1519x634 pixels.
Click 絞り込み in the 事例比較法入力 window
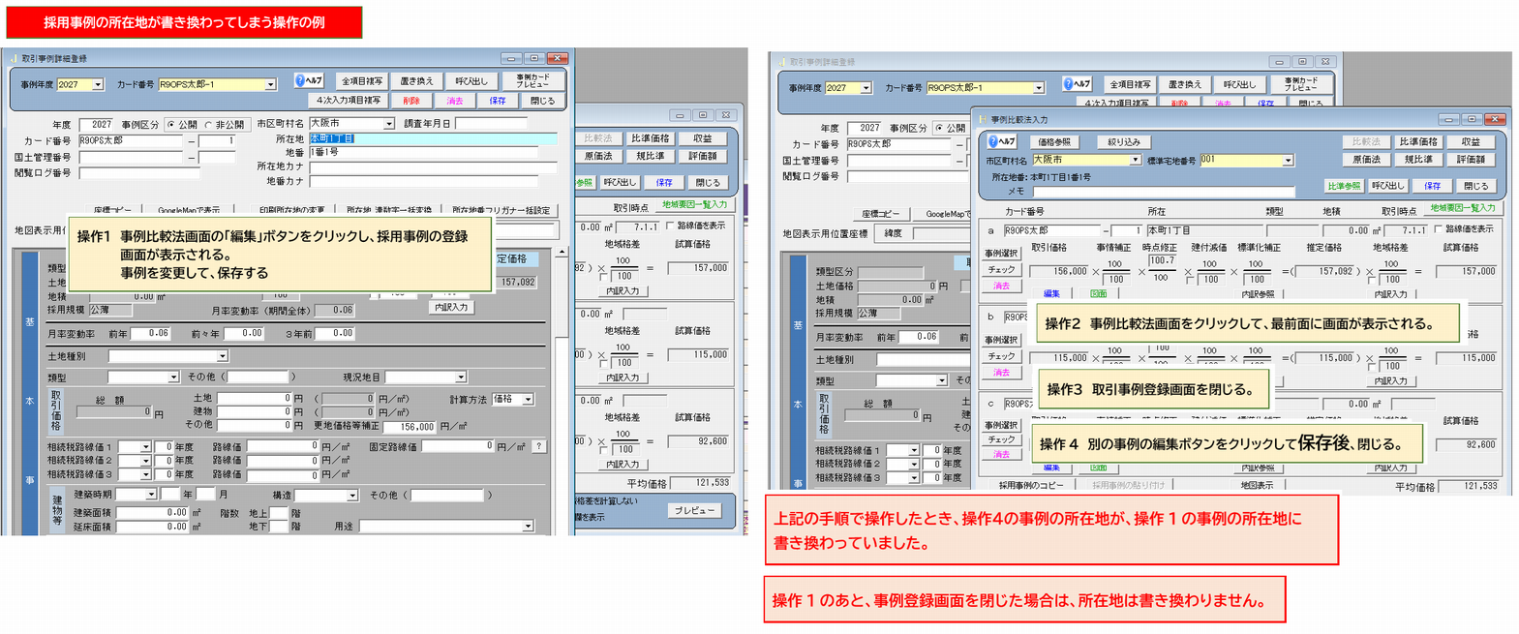(x=1123, y=141)
